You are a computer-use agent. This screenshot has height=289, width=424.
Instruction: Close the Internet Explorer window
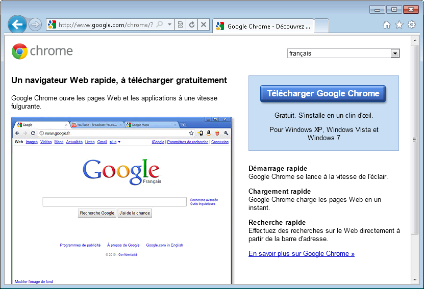tap(411, 10)
